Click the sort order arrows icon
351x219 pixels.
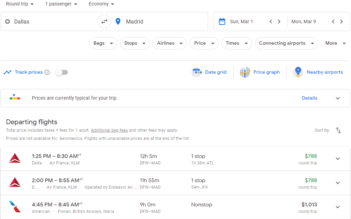coord(338,130)
